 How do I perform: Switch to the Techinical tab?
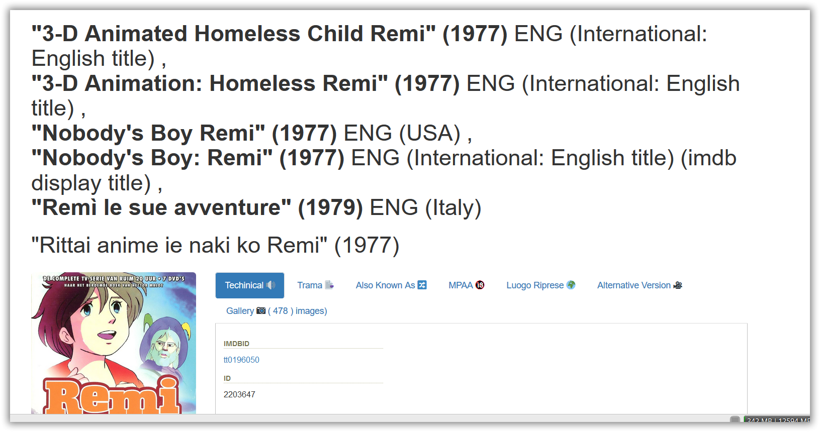point(250,285)
